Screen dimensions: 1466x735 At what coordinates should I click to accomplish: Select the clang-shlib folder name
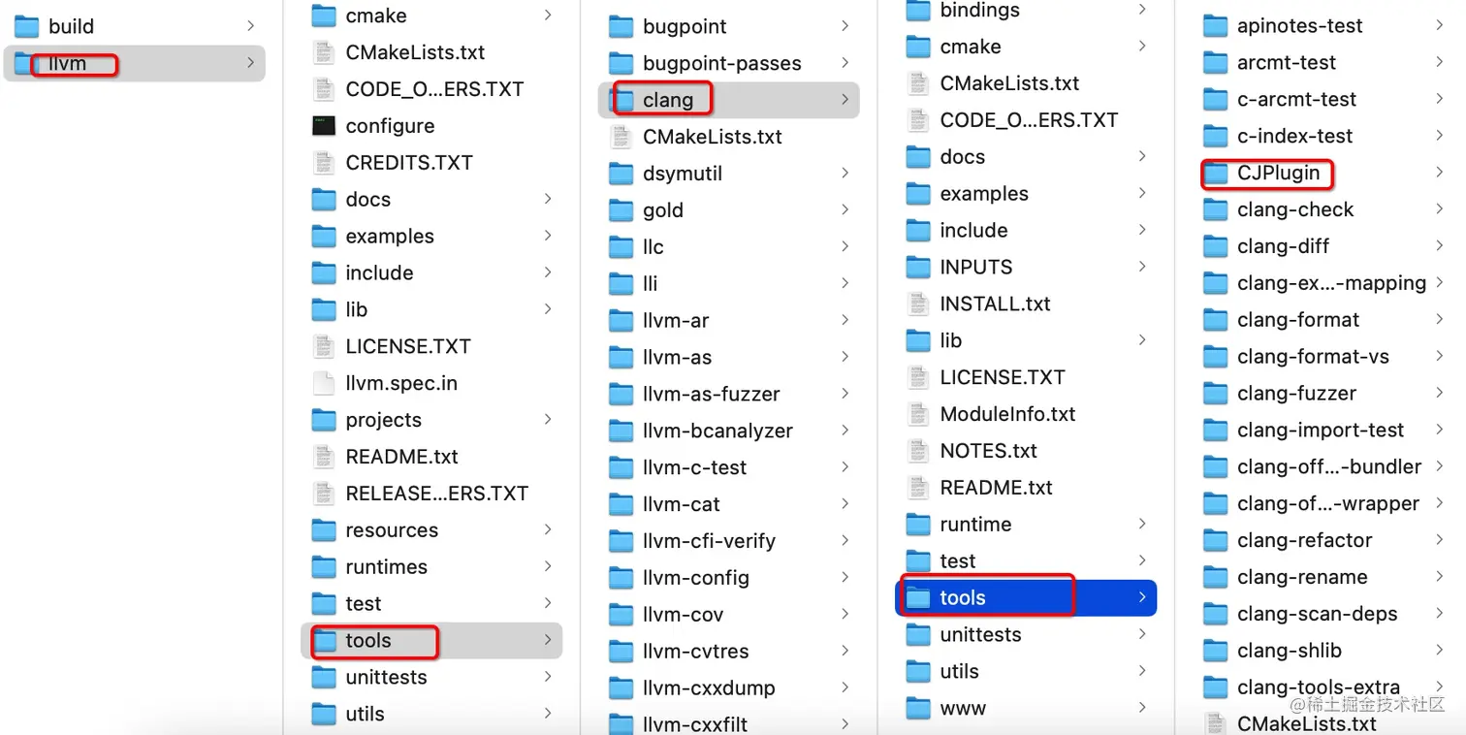pos(1289,651)
